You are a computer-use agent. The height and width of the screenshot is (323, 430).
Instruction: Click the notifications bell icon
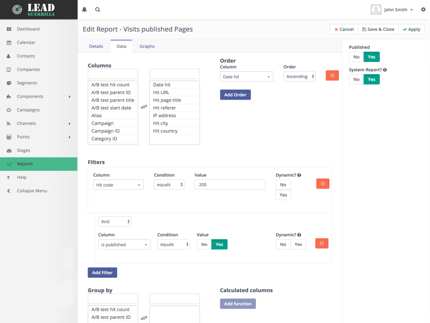(84, 9)
